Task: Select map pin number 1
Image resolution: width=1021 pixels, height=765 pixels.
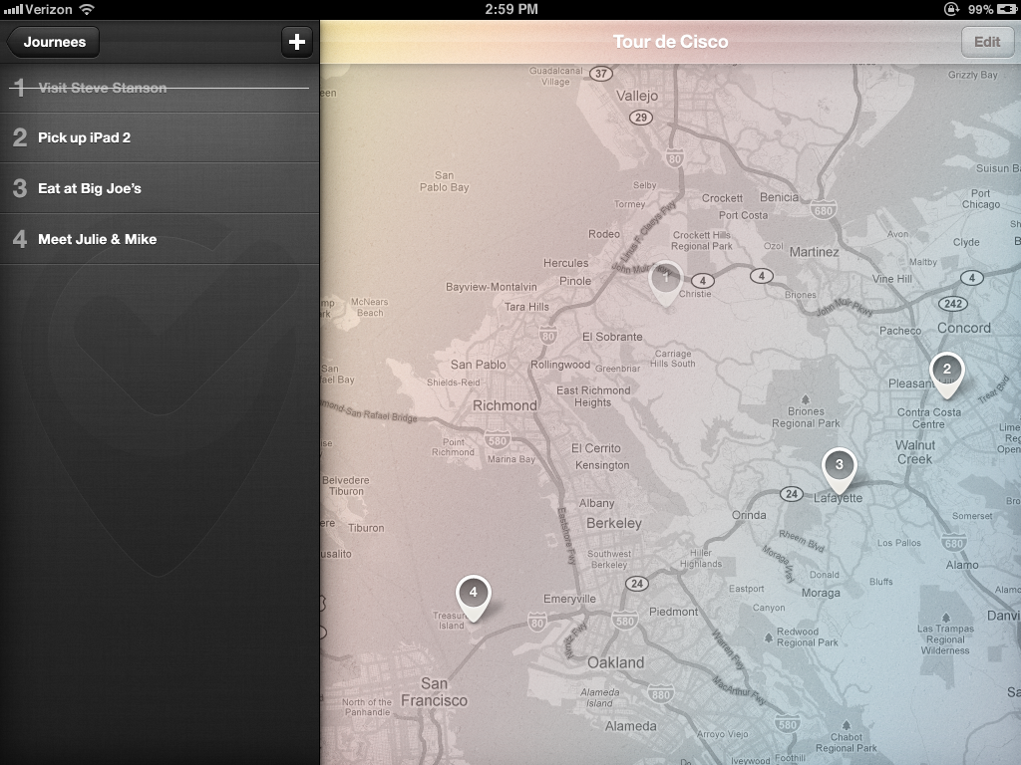Action: [665, 284]
